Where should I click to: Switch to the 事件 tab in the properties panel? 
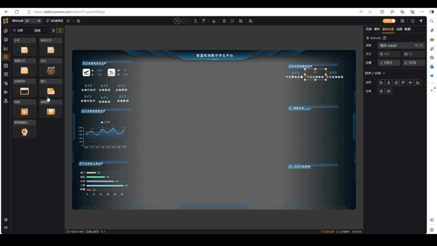(377, 29)
